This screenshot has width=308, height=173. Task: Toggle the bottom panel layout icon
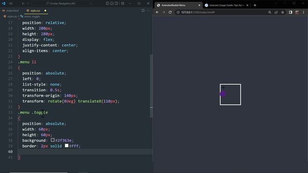[x=112, y=3]
